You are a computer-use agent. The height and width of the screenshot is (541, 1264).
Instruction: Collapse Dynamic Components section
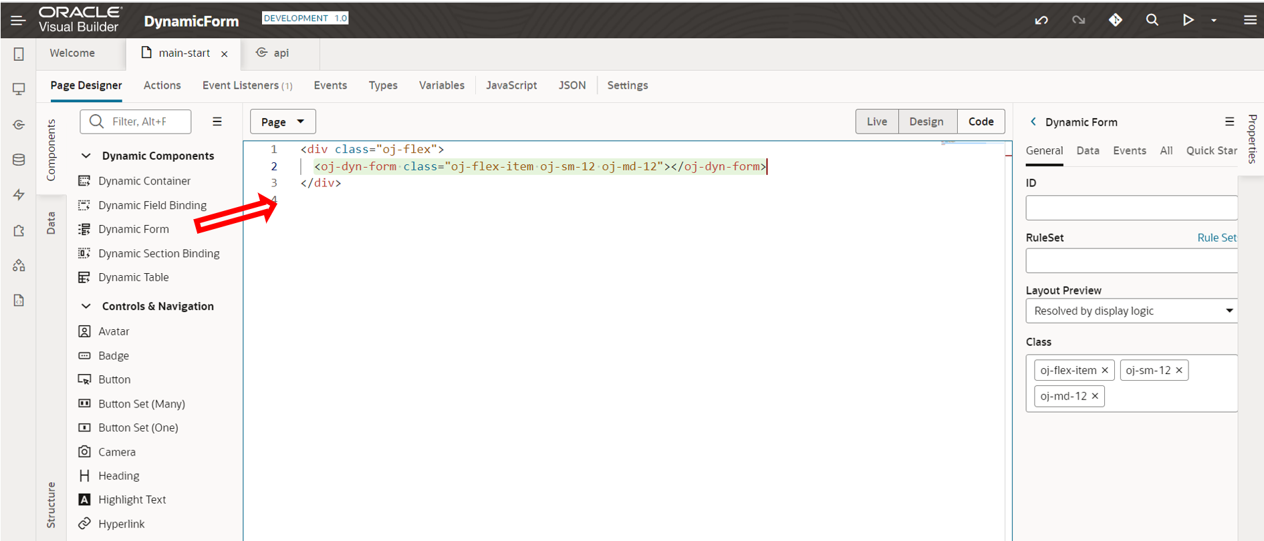86,156
